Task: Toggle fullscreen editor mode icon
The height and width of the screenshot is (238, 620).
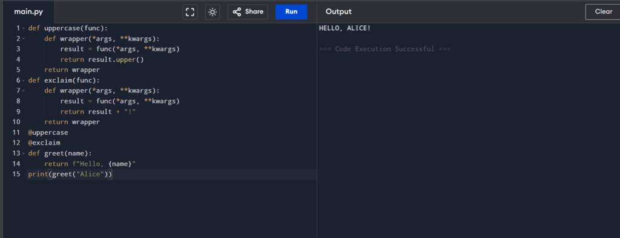Action: pyautogui.click(x=190, y=12)
